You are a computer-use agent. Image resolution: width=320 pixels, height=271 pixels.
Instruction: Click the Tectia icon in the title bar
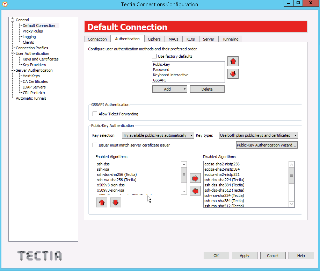click(x=5, y=4)
